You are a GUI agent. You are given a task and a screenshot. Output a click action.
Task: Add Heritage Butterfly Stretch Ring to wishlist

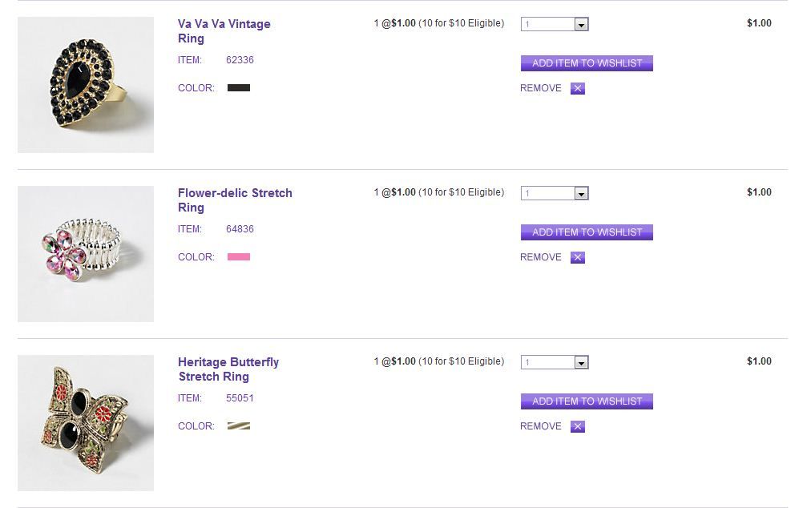tap(587, 401)
